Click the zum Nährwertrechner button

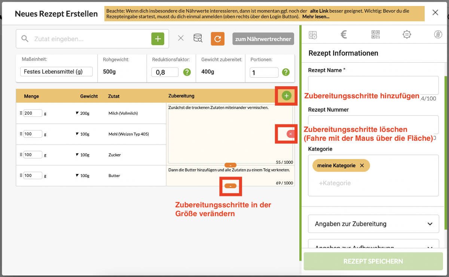click(263, 39)
